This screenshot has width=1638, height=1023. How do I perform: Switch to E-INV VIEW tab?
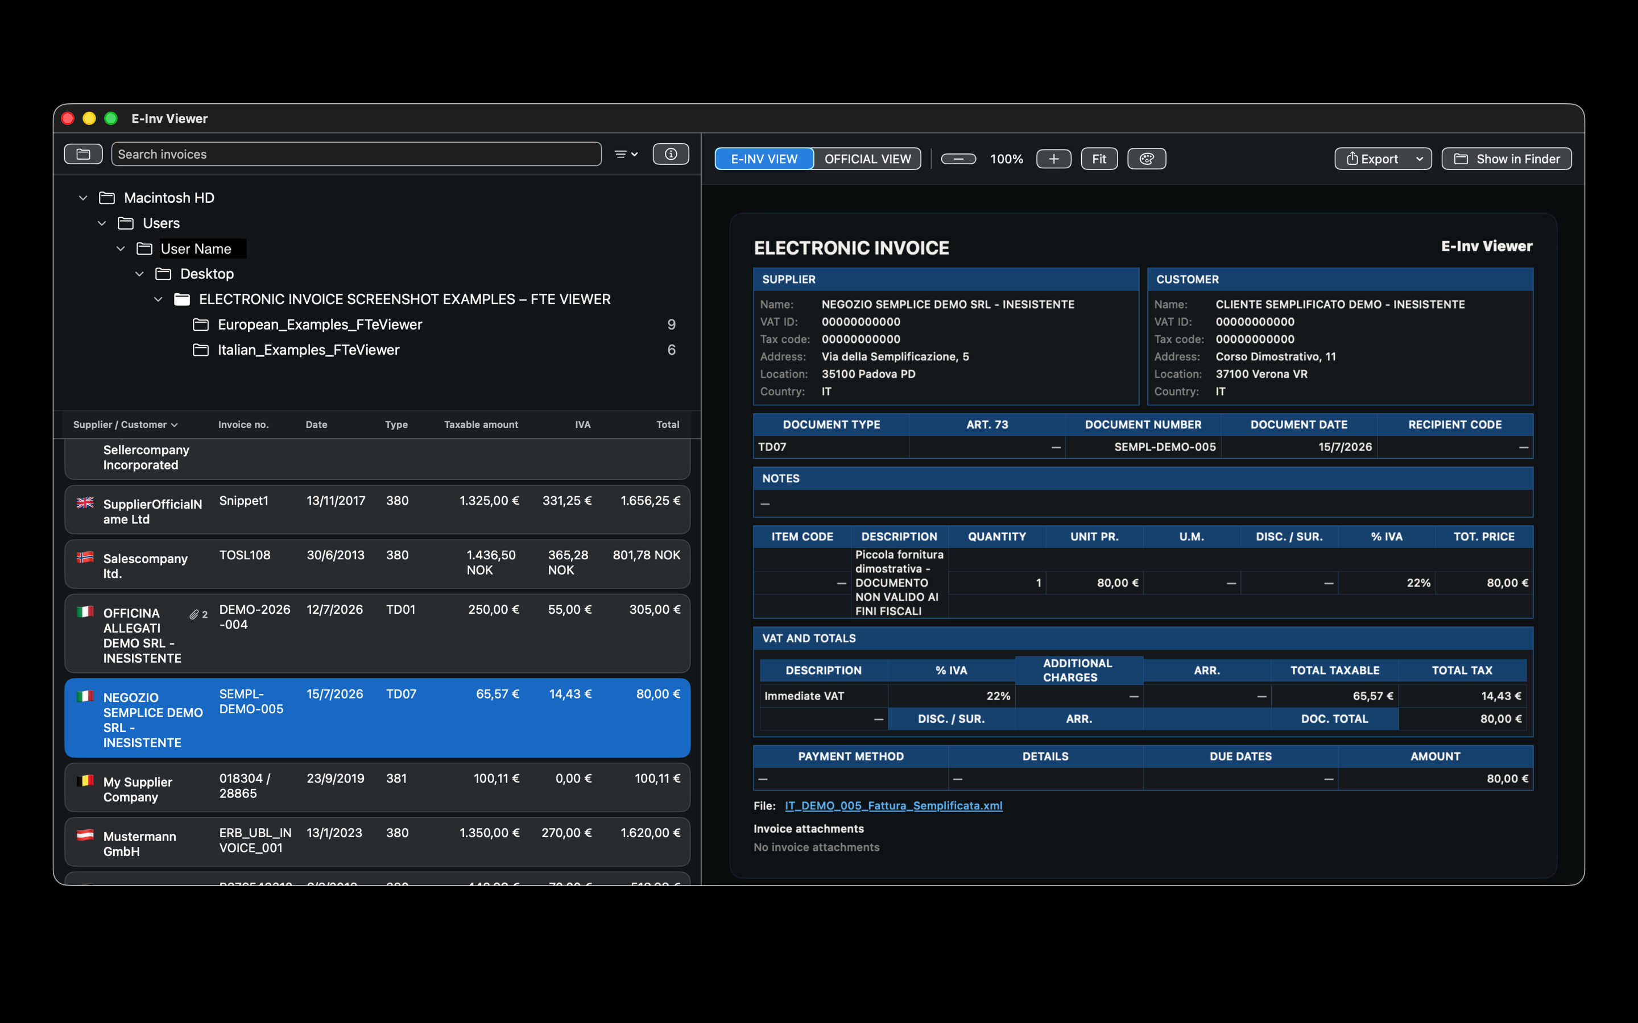pyautogui.click(x=764, y=159)
